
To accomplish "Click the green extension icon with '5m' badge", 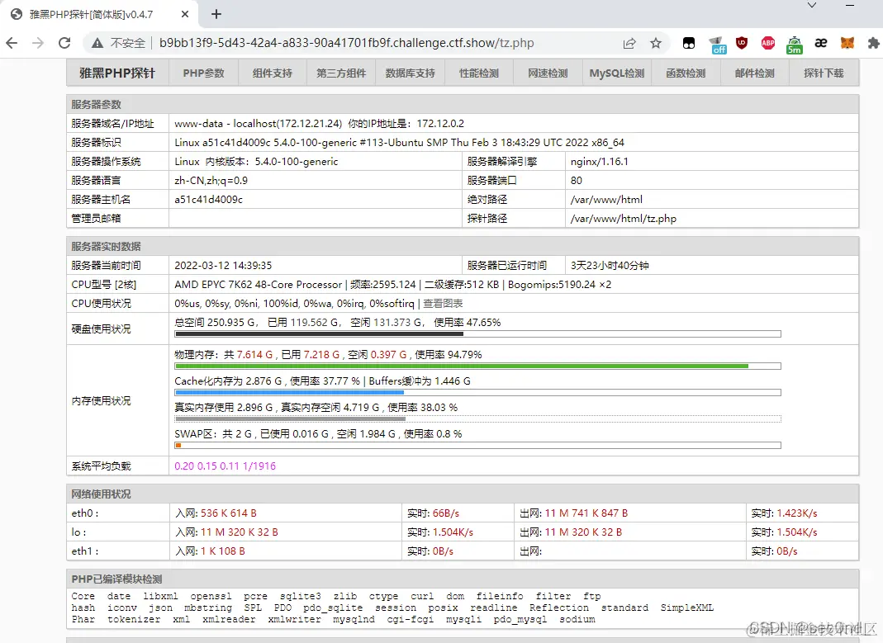I will pyautogui.click(x=795, y=45).
